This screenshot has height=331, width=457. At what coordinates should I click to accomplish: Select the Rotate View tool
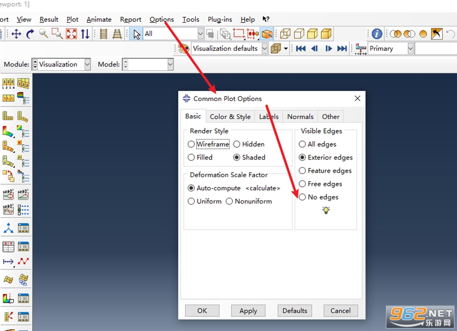[x=30, y=34]
